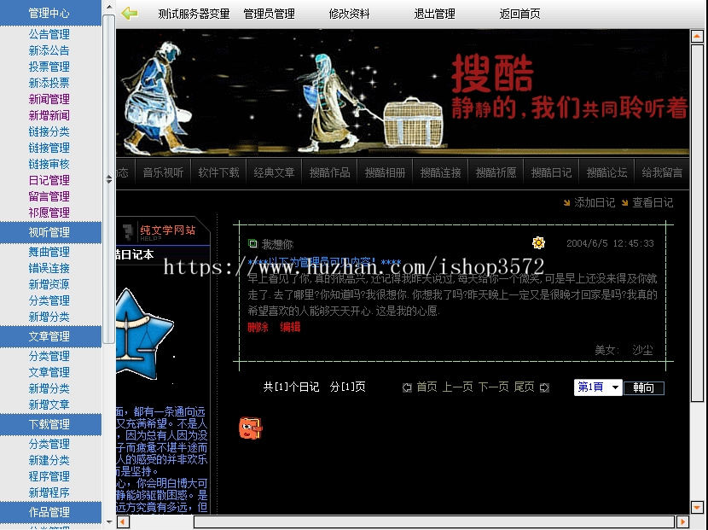708x530 pixels.
Task: Click the 上一页 pagination link
Action: (x=457, y=387)
